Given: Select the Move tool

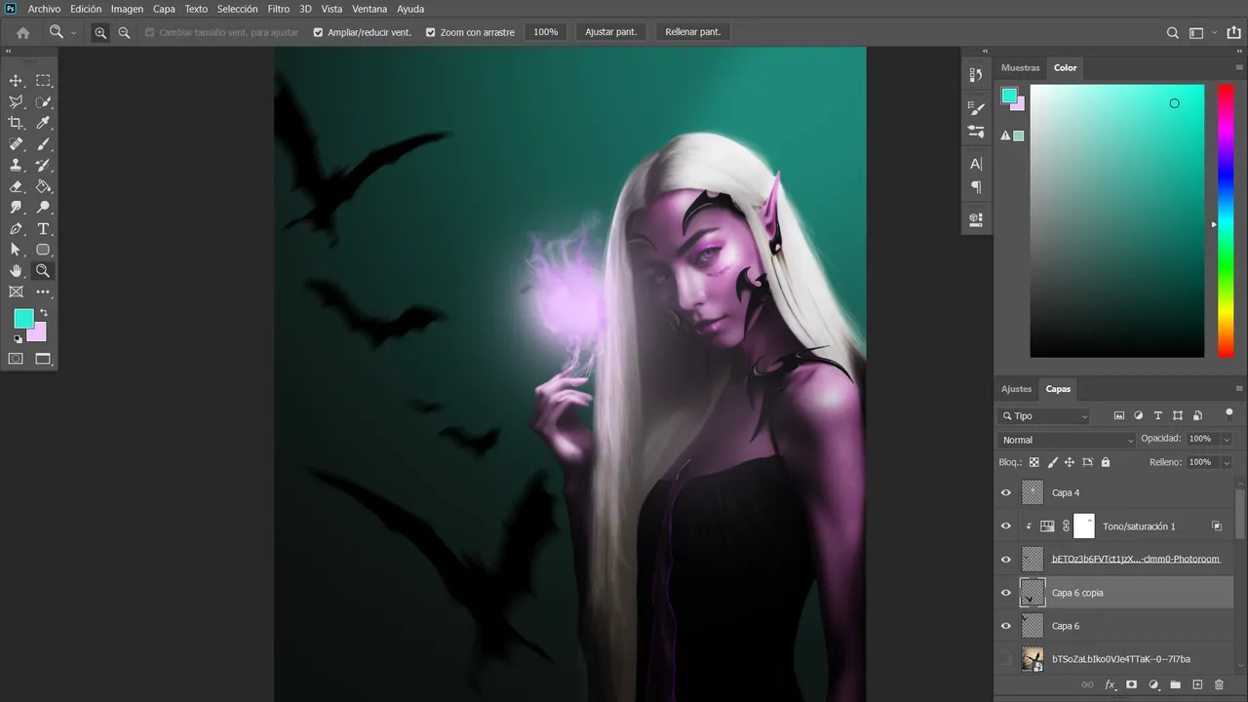Looking at the screenshot, I should click(16, 81).
